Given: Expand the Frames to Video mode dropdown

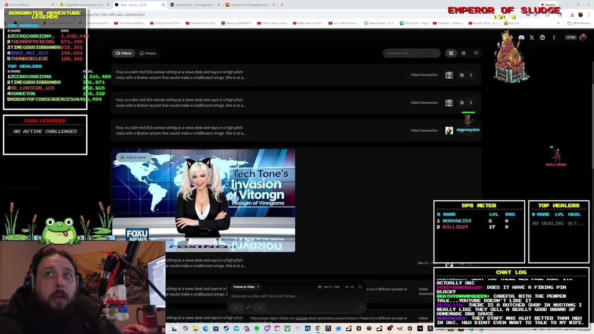Looking at the screenshot, I should 246,287.
